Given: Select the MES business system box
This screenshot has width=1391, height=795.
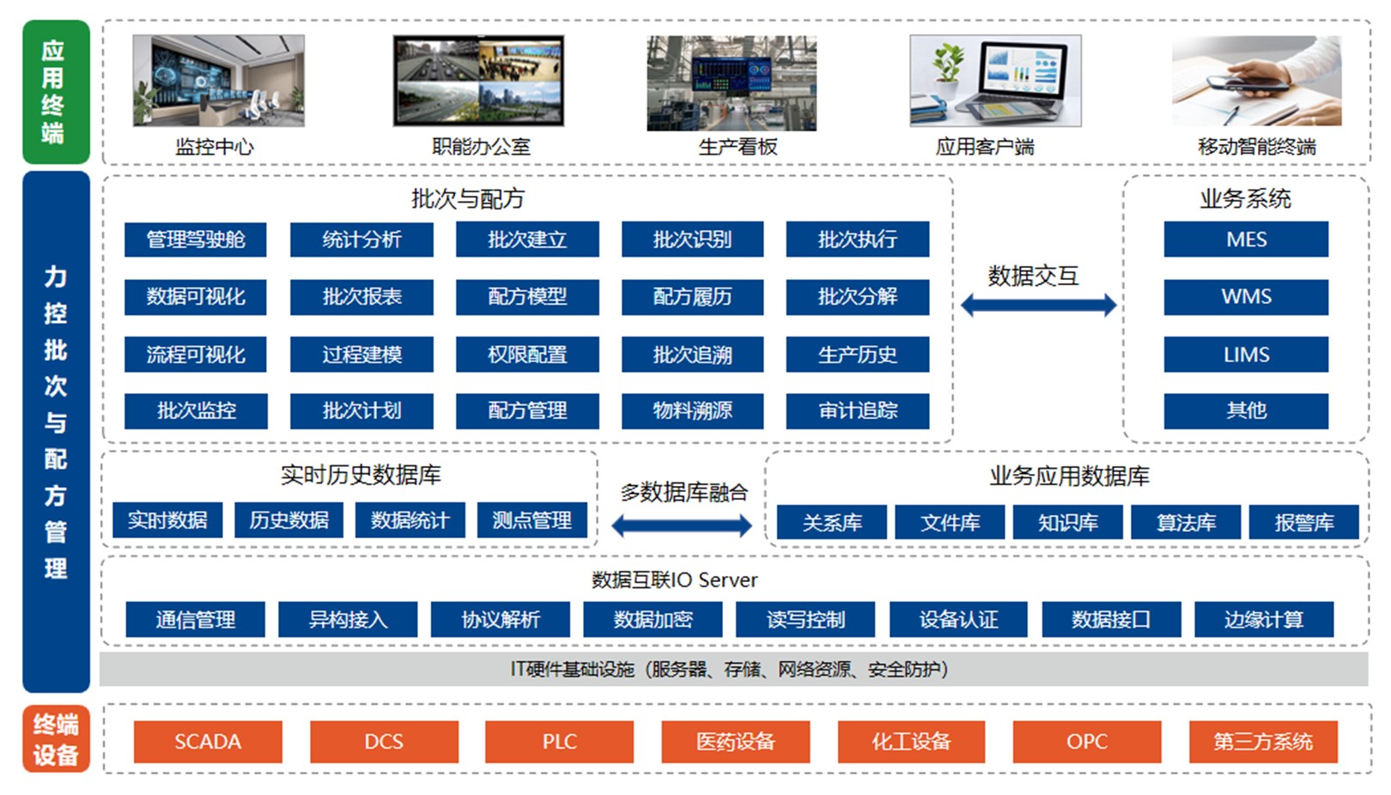Looking at the screenshot, I should [x=1245, y=240].
